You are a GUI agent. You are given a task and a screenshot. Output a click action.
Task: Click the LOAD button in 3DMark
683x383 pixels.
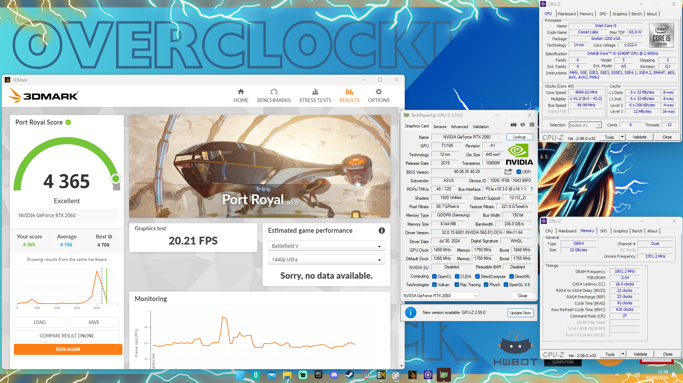click(40, 322)
